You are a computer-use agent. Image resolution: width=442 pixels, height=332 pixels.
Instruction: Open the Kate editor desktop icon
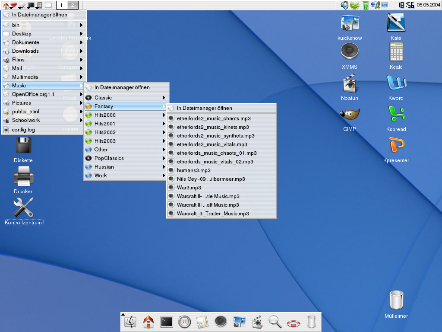396,27
